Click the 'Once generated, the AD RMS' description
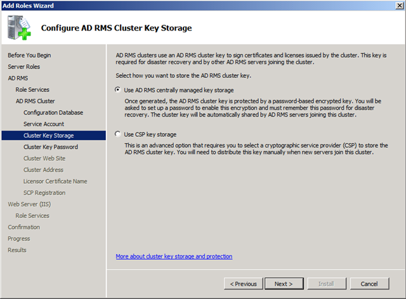The image size is (406, 299). click(253, 108)
